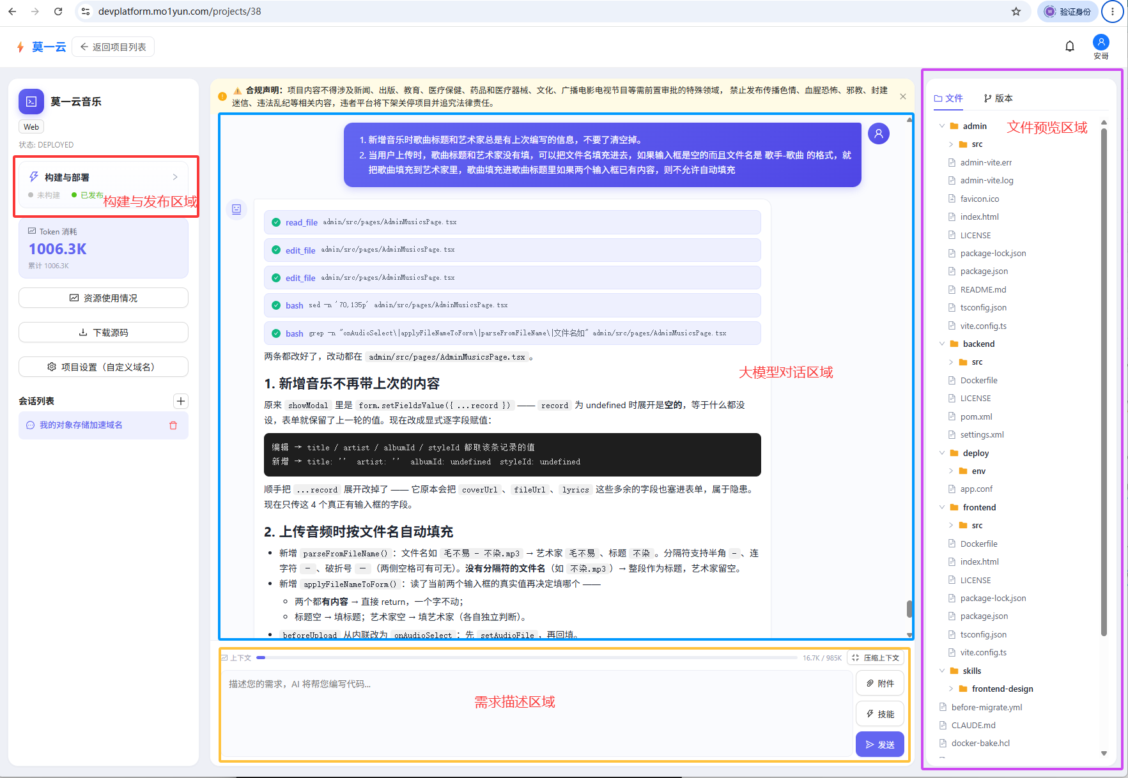Click the context usage progress bar
1128x778 pixels.
click(527, 657)
